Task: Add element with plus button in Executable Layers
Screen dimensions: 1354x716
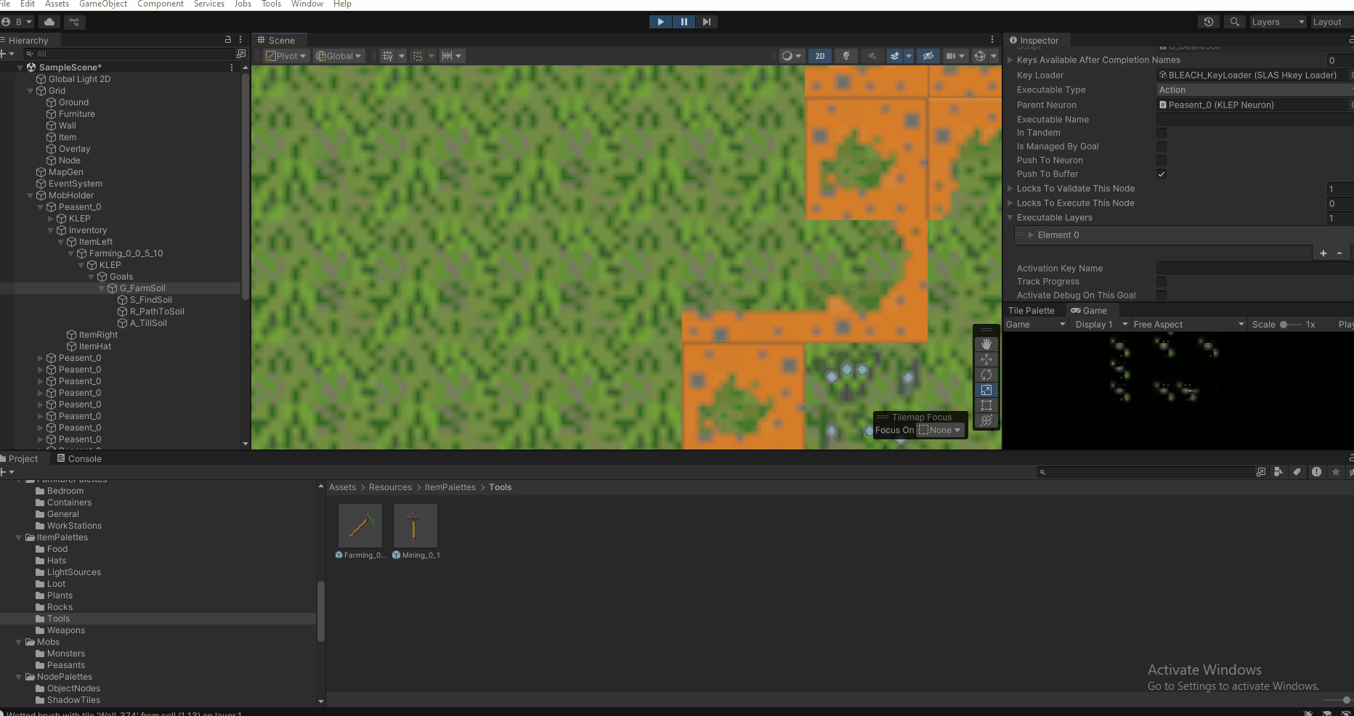Action: pyautogui.click(x=1323, y=253)
